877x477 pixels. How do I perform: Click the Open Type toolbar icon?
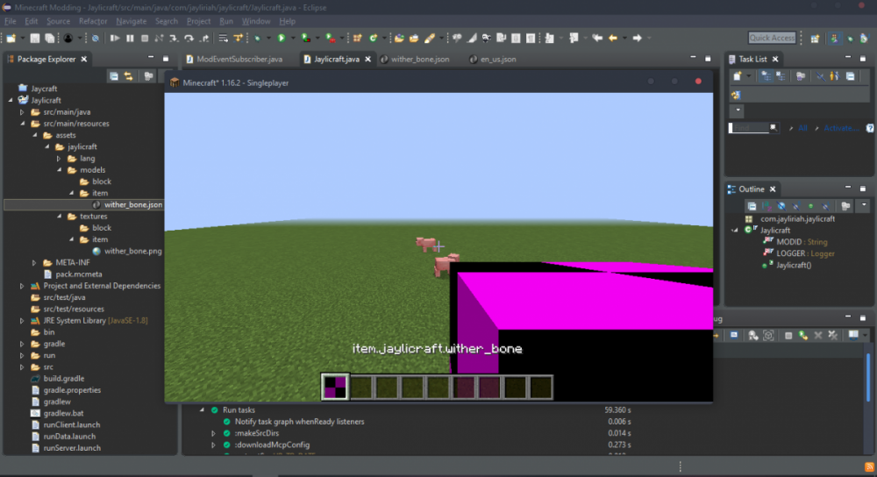point(399,38)
